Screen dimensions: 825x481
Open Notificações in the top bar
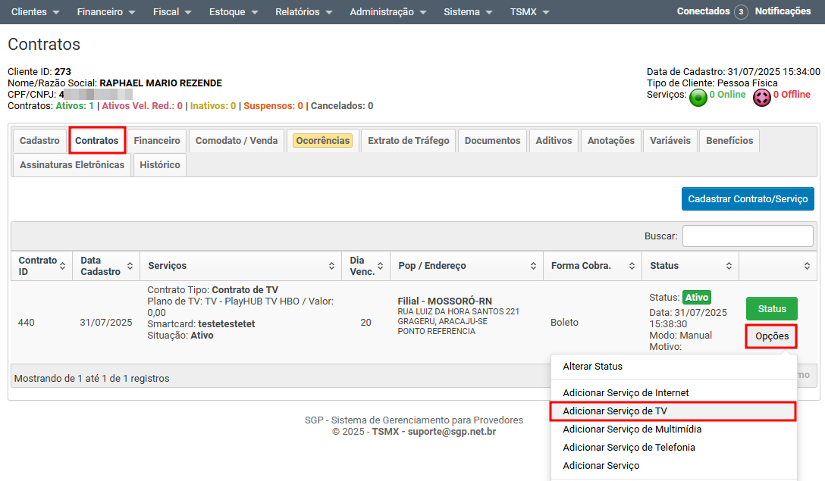pyautogui.click(x=783, y=12)
